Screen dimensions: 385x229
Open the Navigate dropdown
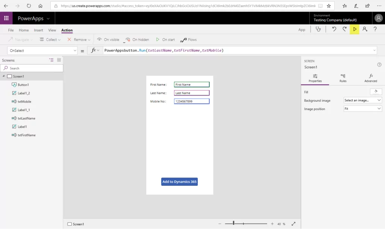point(20,40)
